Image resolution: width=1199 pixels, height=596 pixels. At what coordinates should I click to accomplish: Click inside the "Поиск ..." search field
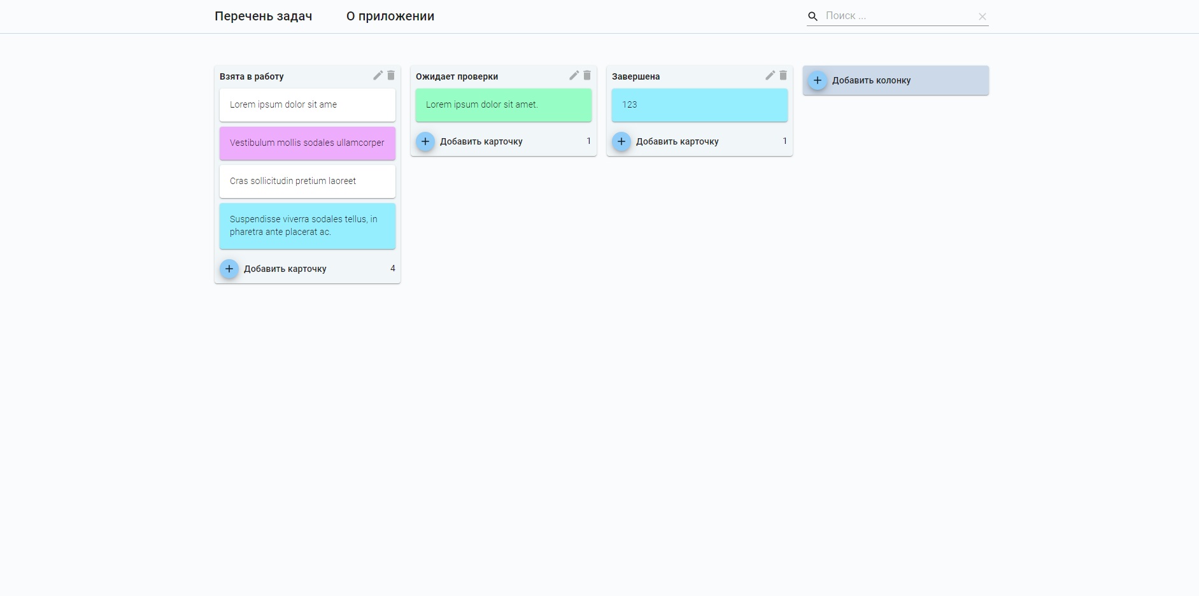point(891,15)
